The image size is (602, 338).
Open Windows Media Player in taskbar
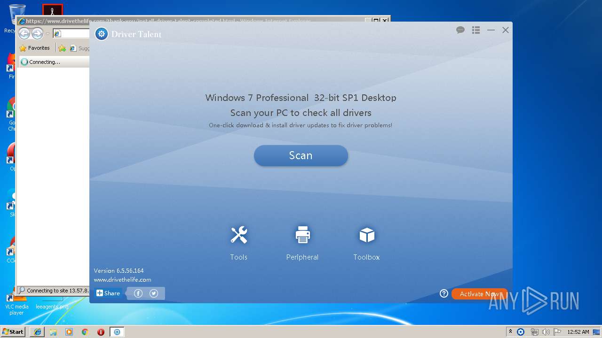[69, 332]
